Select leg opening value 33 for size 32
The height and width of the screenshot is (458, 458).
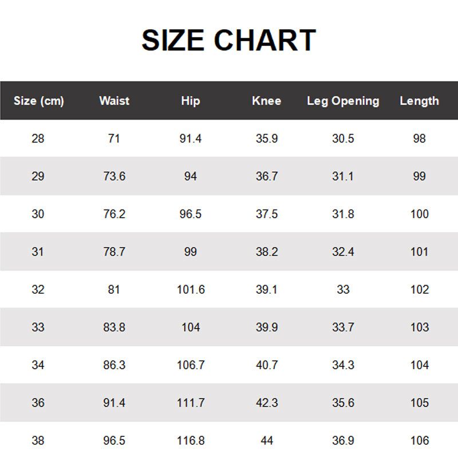[343, 290]
